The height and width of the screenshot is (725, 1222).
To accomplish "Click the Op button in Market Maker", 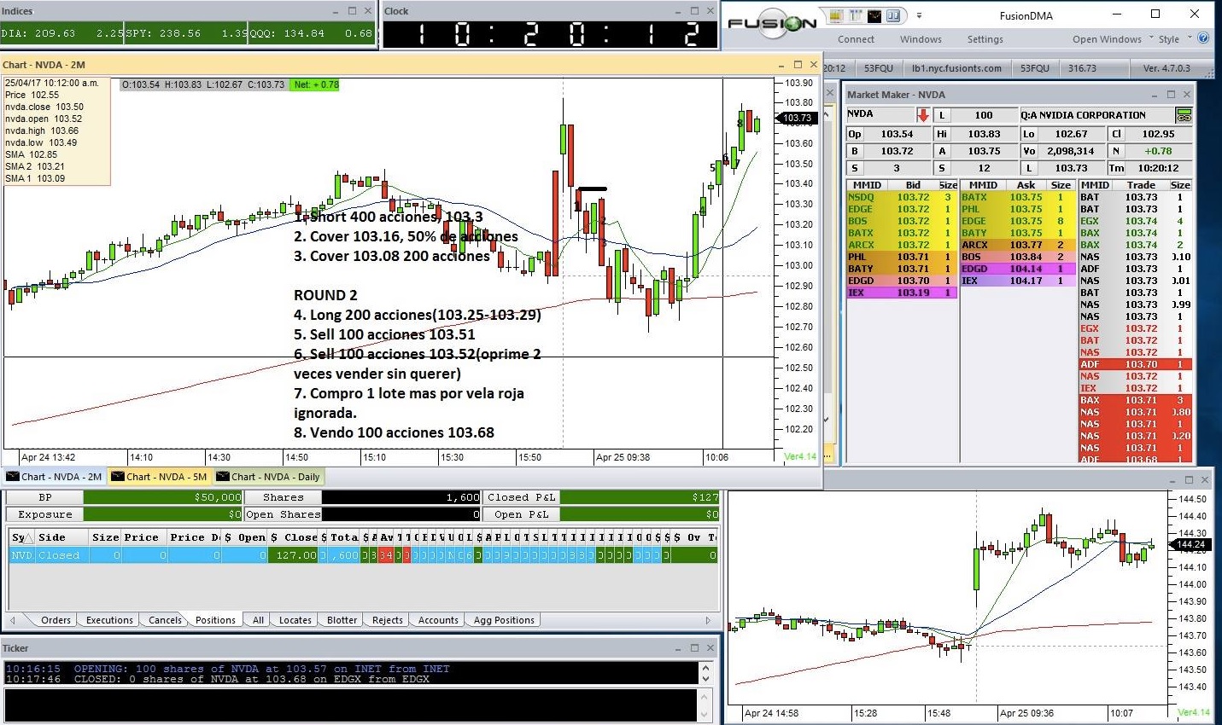I will (854, 134).
